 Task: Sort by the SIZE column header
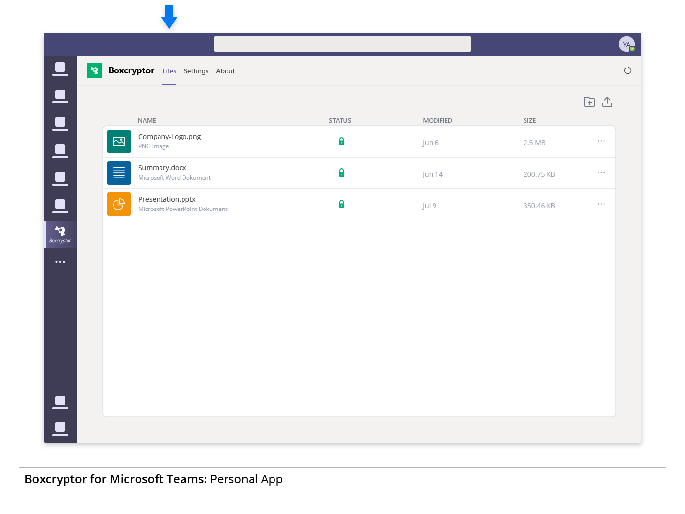click(529, 120)
